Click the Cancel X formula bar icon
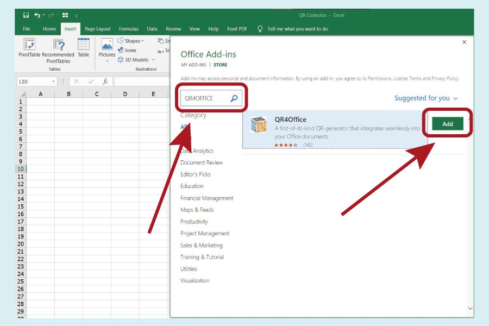 (76, 81)
